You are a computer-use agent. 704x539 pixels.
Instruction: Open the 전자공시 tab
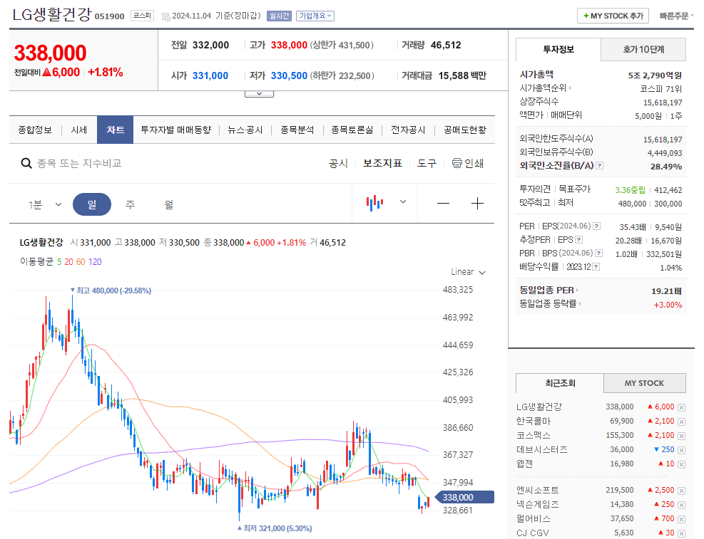(408, 130)
